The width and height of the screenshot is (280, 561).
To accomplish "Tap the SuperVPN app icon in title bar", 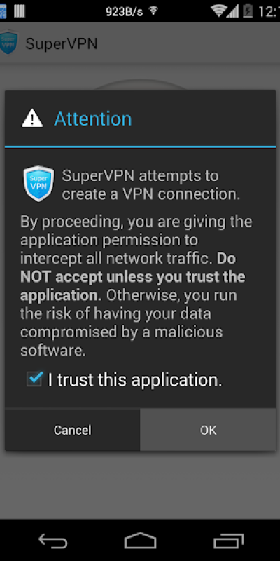I will coord(8,43).
